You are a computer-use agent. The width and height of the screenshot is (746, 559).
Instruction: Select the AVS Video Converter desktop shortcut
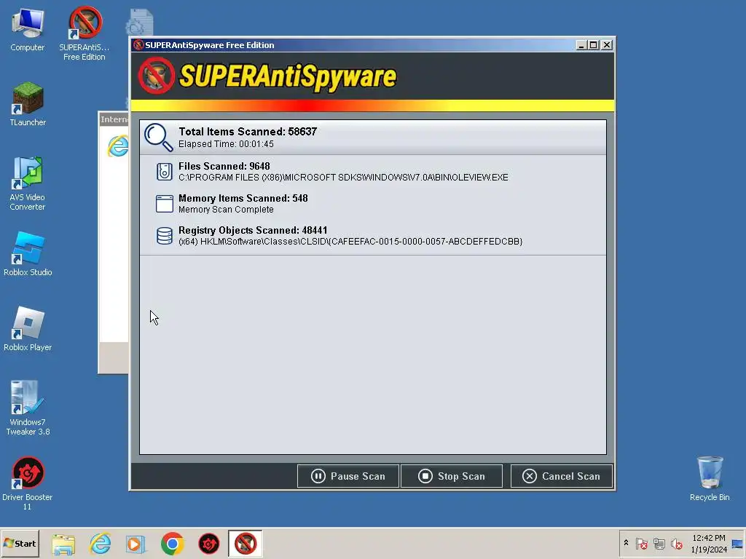pos(28,183)
